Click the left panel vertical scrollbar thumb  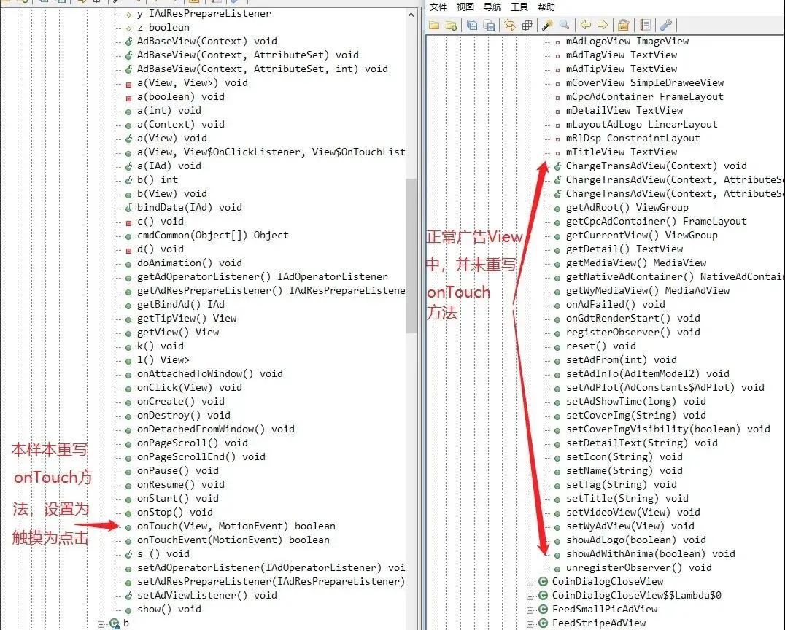click(x=411, y=256)
